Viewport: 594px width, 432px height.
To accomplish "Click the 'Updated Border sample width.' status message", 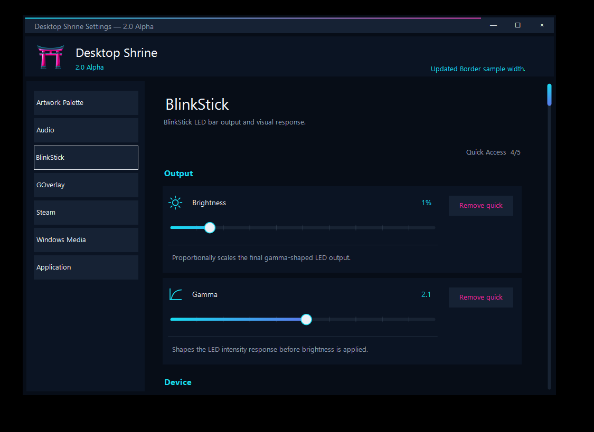I will point(478,69).
